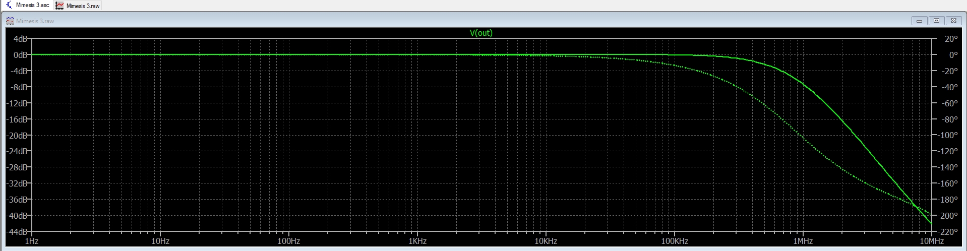
Task: Click the -60° phase axis label
Action: 949,103
